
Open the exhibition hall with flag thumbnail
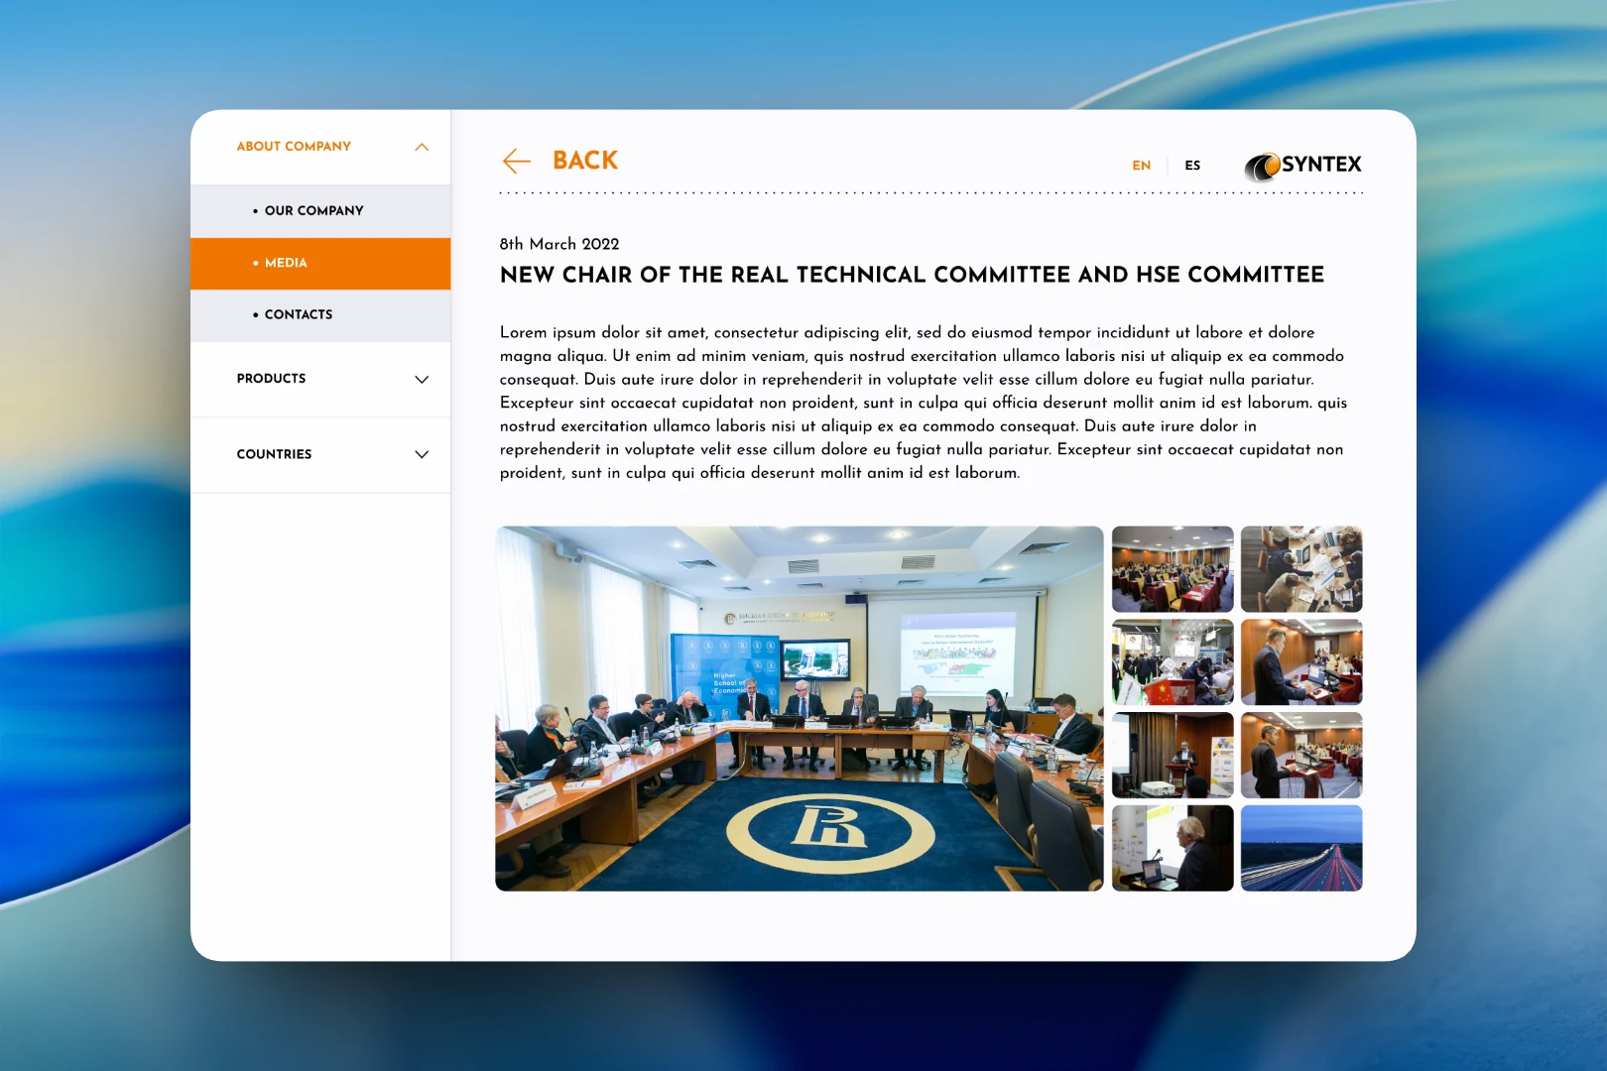1173,662
